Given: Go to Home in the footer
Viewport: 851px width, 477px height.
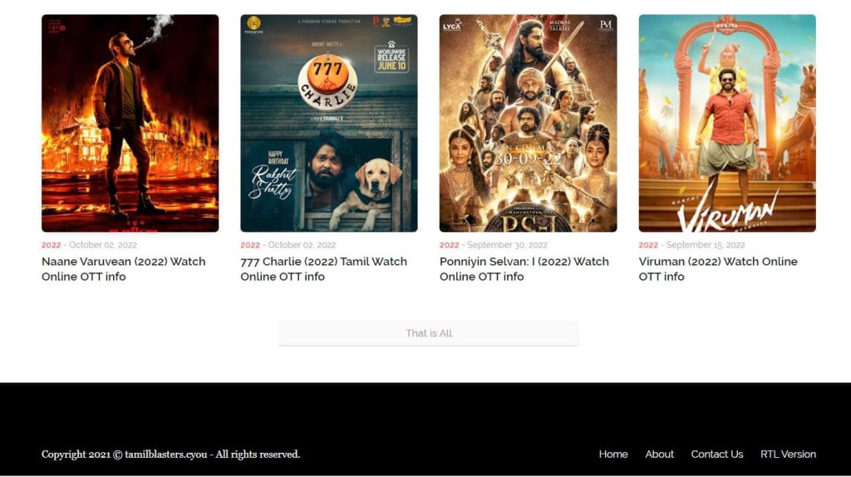Looking at the screenshot, I should pyautogui.click(x=613, y=455).
